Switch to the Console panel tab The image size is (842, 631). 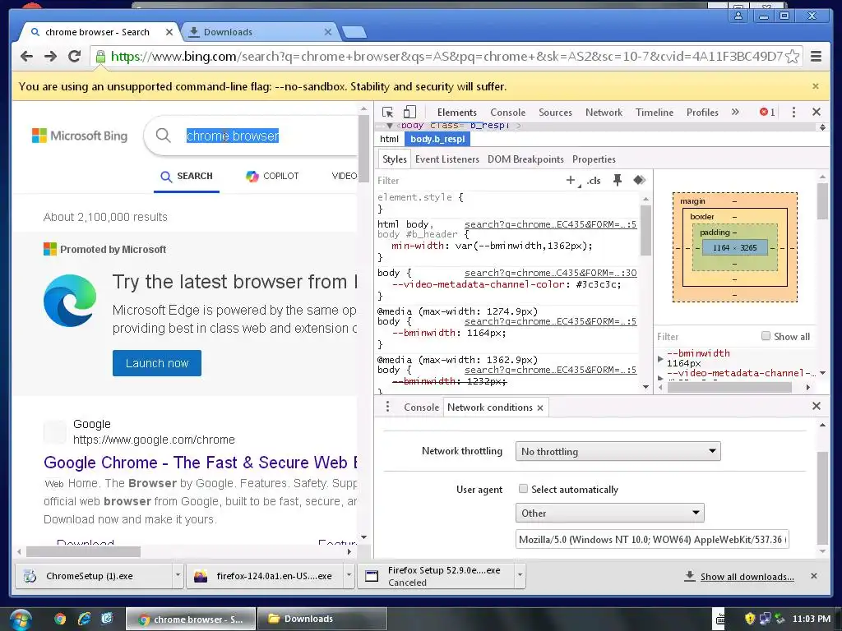(x=507, y=112)
